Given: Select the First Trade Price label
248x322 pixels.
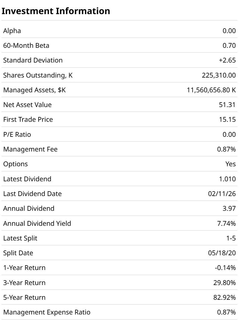Looking at the screenshot, I should pyautogui.click(x=28, y=119).
